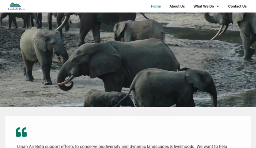Click the gray gap below the hero image
Viewport: 256px width, 148px height.
(x=128, y=112)
